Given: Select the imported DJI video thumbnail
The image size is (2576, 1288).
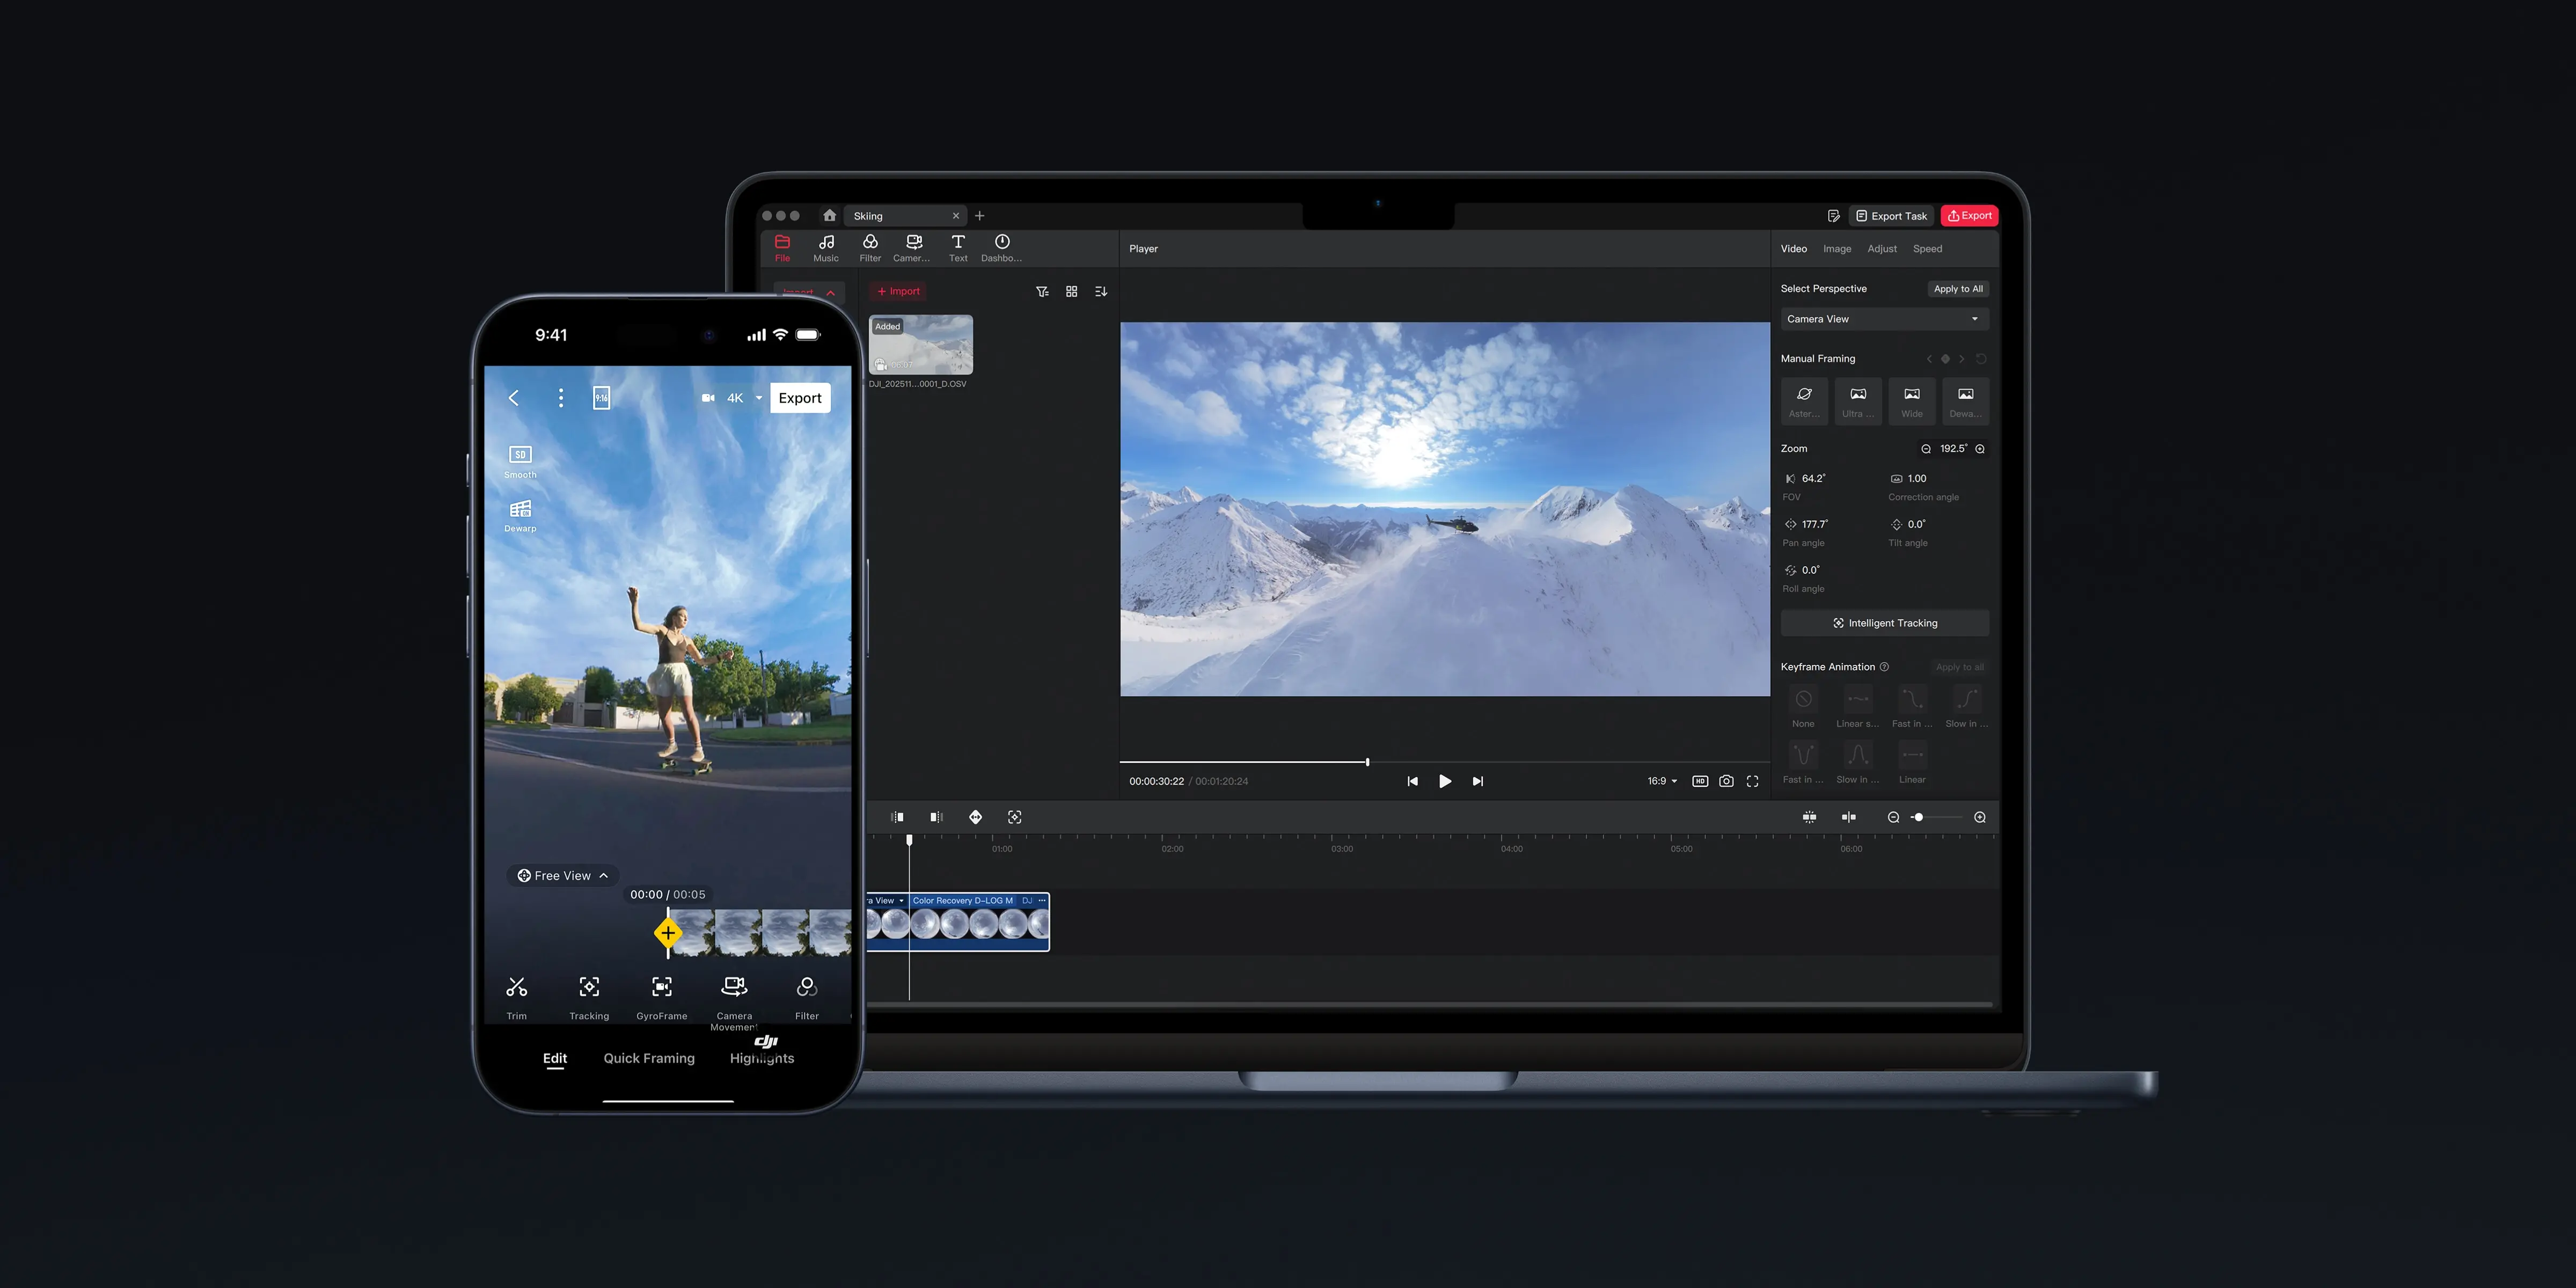Looking at the screenshot, I should point(920,345).
